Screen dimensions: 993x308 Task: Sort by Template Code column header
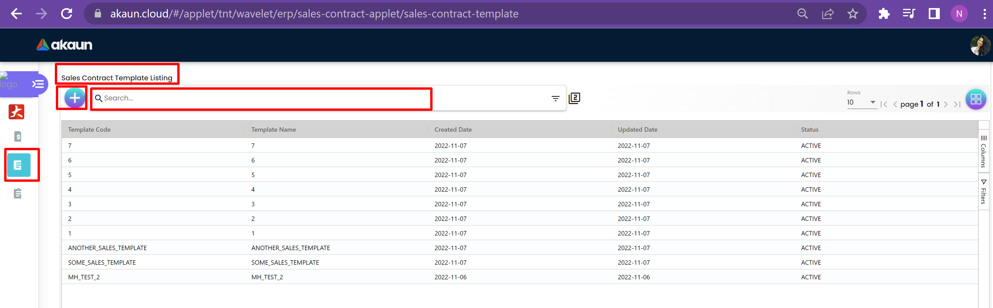click(90, 130)
